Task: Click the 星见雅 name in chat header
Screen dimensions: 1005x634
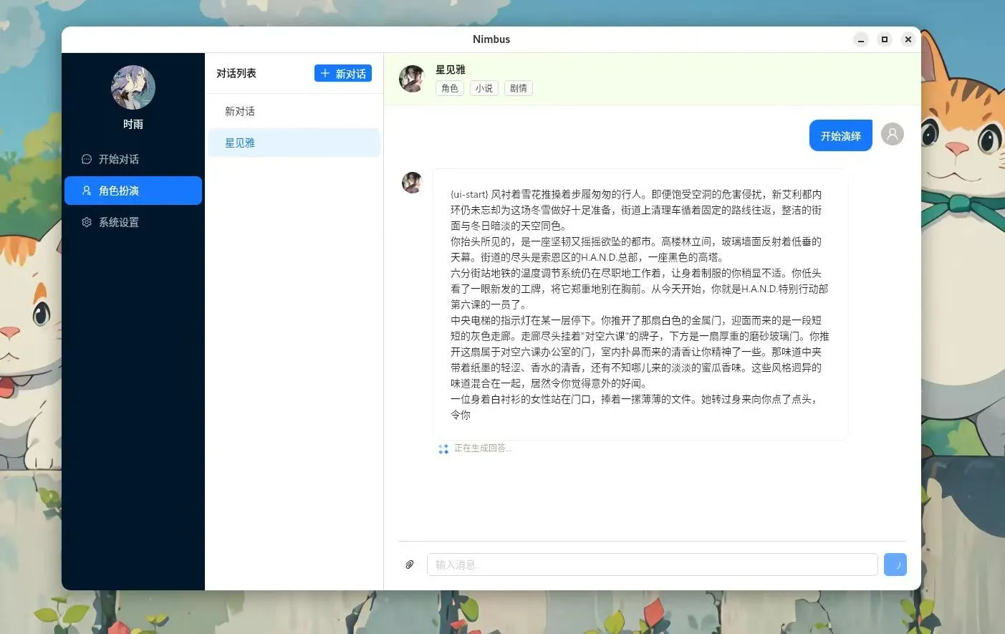Action: [x=451, y=69]
